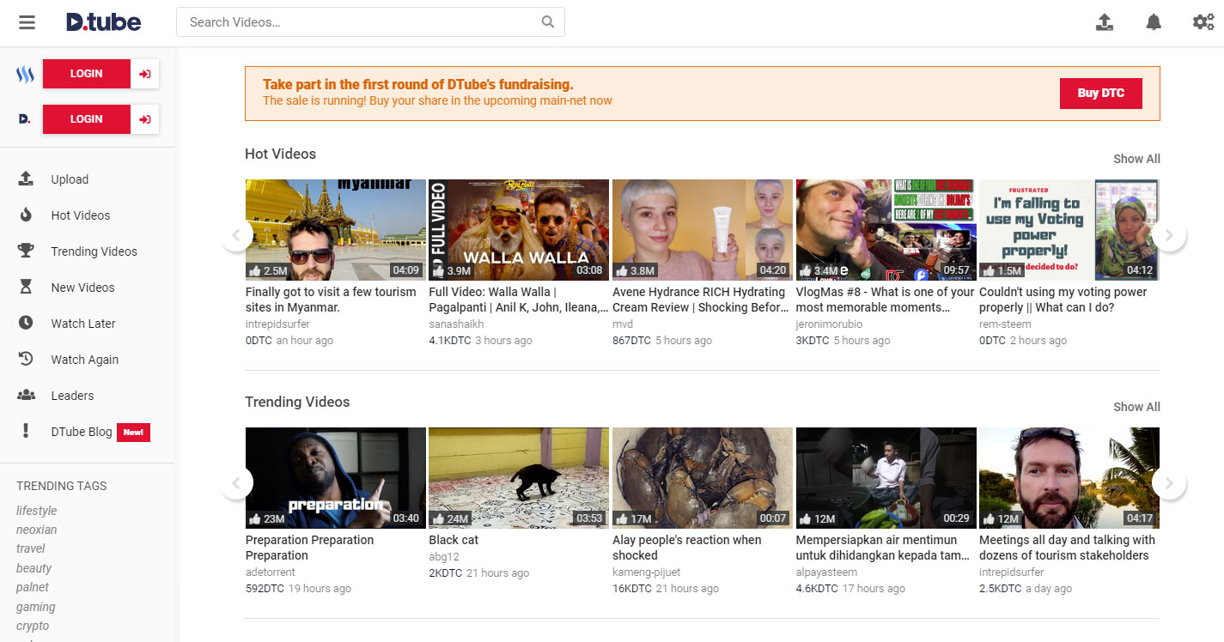The height and width of the screenshot is (642, 1224).
Task: Click the Steem logo icon
Action: tap(25, 74)
